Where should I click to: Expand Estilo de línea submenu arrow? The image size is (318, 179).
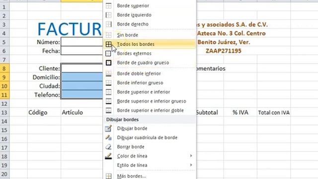tap(191, 165)
